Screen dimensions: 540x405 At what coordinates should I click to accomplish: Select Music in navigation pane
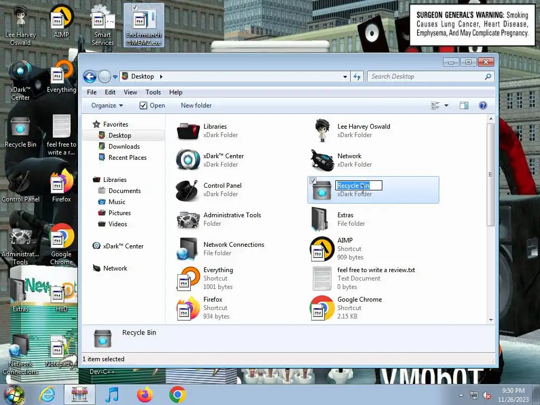pos(117,202)
